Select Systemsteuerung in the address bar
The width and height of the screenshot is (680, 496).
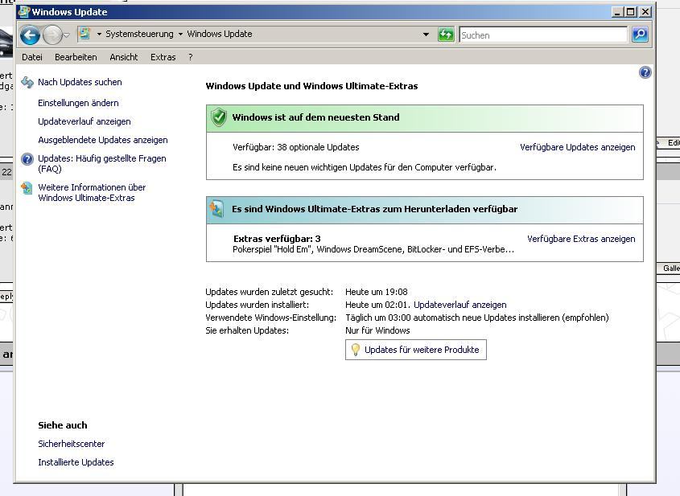tap(139, 34)
